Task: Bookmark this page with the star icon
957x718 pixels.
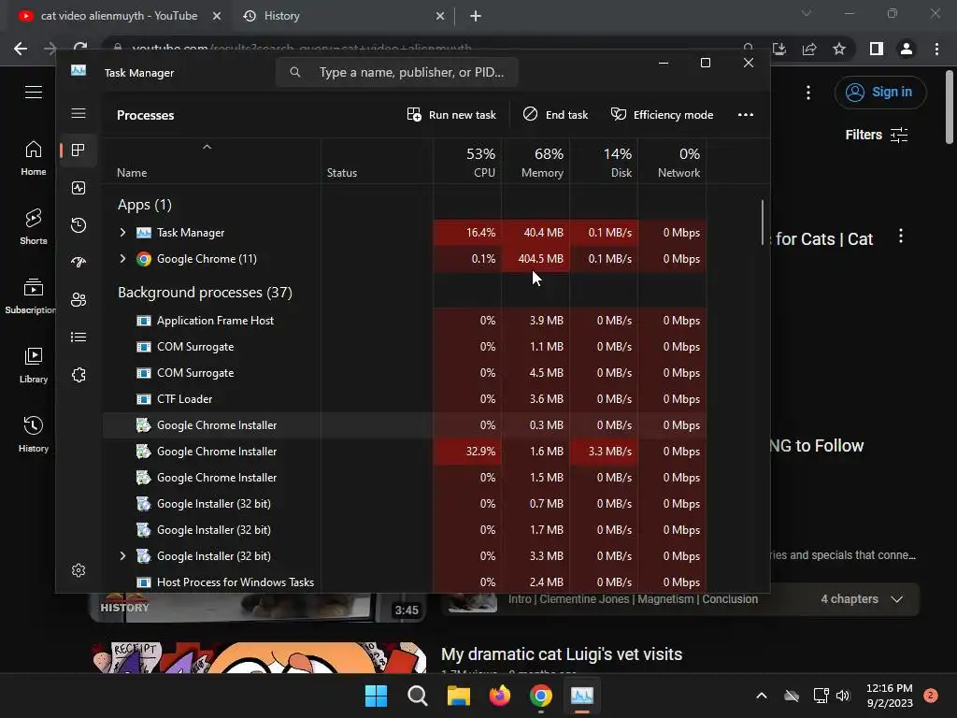Action: point(839,49)
